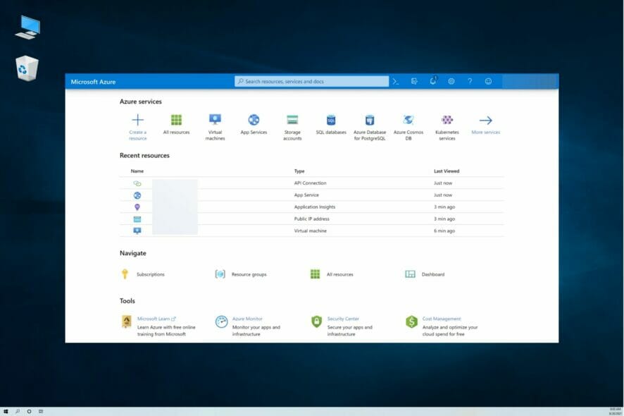This screenshot has height=416, width=624.
Task: Click the Name column header
Action: (x=137, y=171)
